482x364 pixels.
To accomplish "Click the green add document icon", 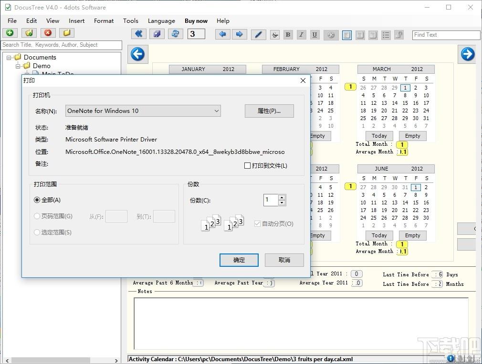I will pyautogui.click(x=10, y=33).
